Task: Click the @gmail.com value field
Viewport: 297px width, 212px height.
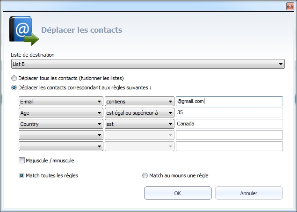Action: (x=229, y=102)
